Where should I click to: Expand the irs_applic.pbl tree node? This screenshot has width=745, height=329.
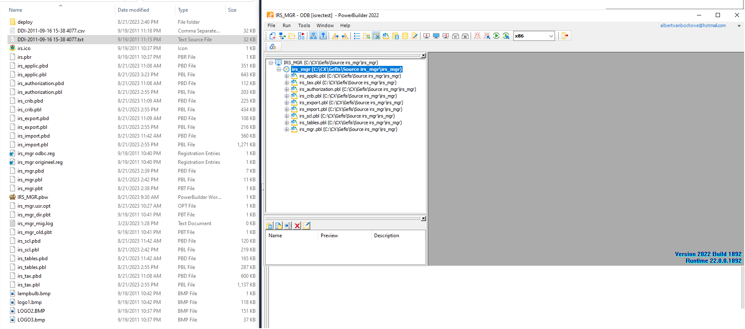pos(286,76)
